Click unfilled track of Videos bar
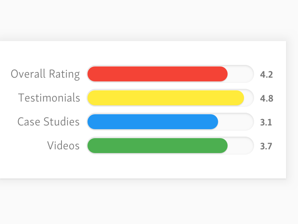This screenshot has height=224, width=298. (x=240, y=146)
